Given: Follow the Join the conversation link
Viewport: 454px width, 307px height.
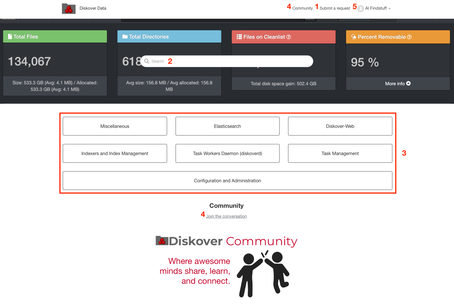Looking at the screenshot, I should coord(226,216).
